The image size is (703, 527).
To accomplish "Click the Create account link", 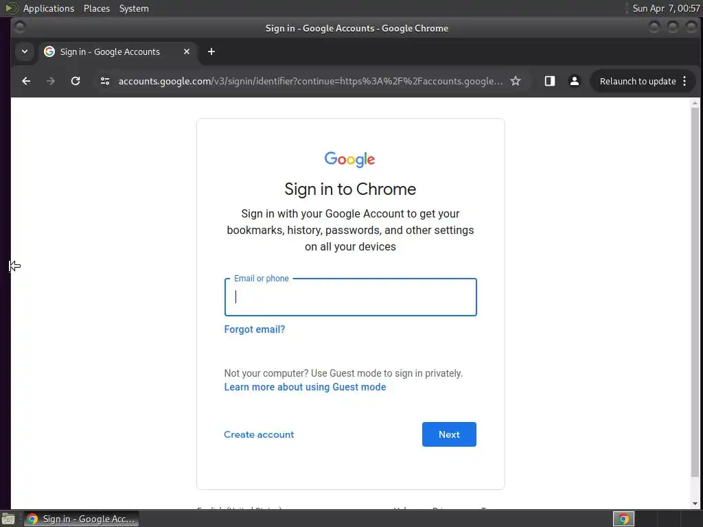I will point(259,434).
